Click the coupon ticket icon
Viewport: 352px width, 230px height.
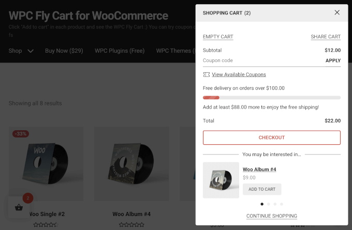(x=207, y=74)
